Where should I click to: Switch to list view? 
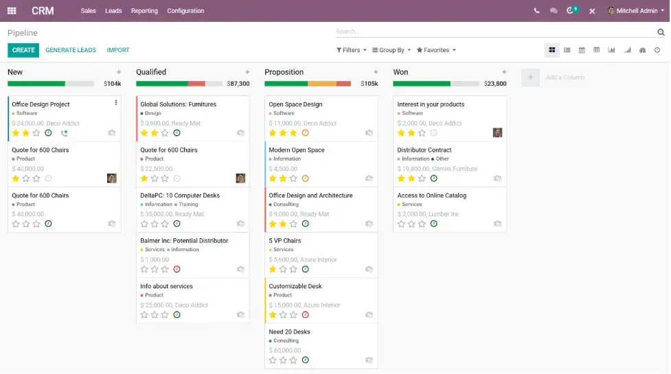pos(567,50)
